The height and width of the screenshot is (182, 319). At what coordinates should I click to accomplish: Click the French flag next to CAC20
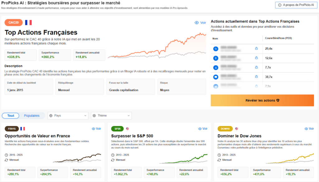[28, 22]
